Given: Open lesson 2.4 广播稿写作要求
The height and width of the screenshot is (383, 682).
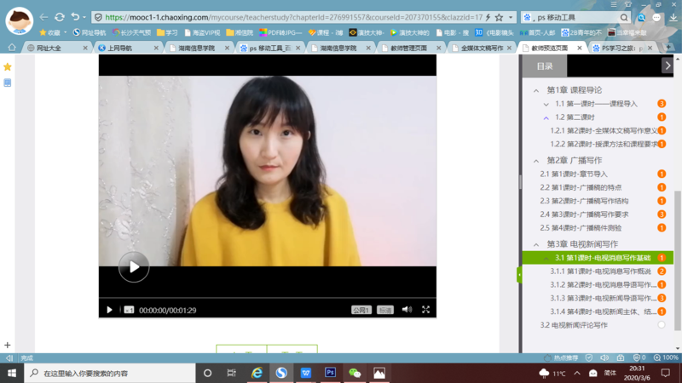Looking at the screenshot, I should point(584,214).
